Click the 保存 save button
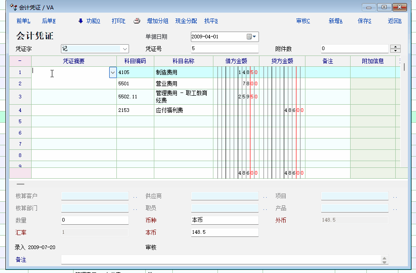The image size is (416, 273). pos(364,21)
